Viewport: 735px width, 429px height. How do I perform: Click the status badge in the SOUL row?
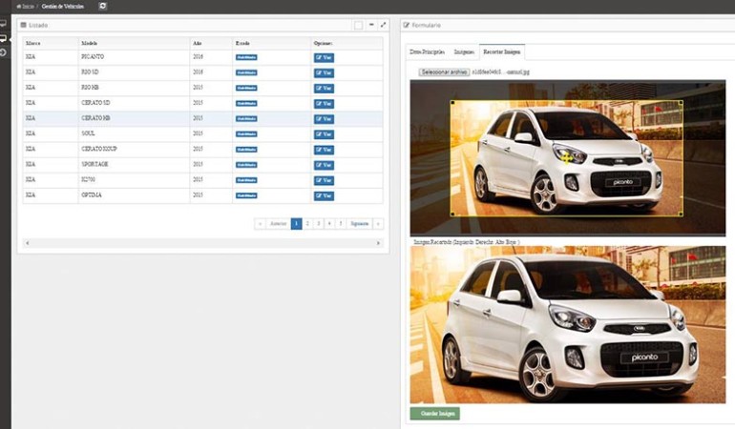[x=246, y=134]
